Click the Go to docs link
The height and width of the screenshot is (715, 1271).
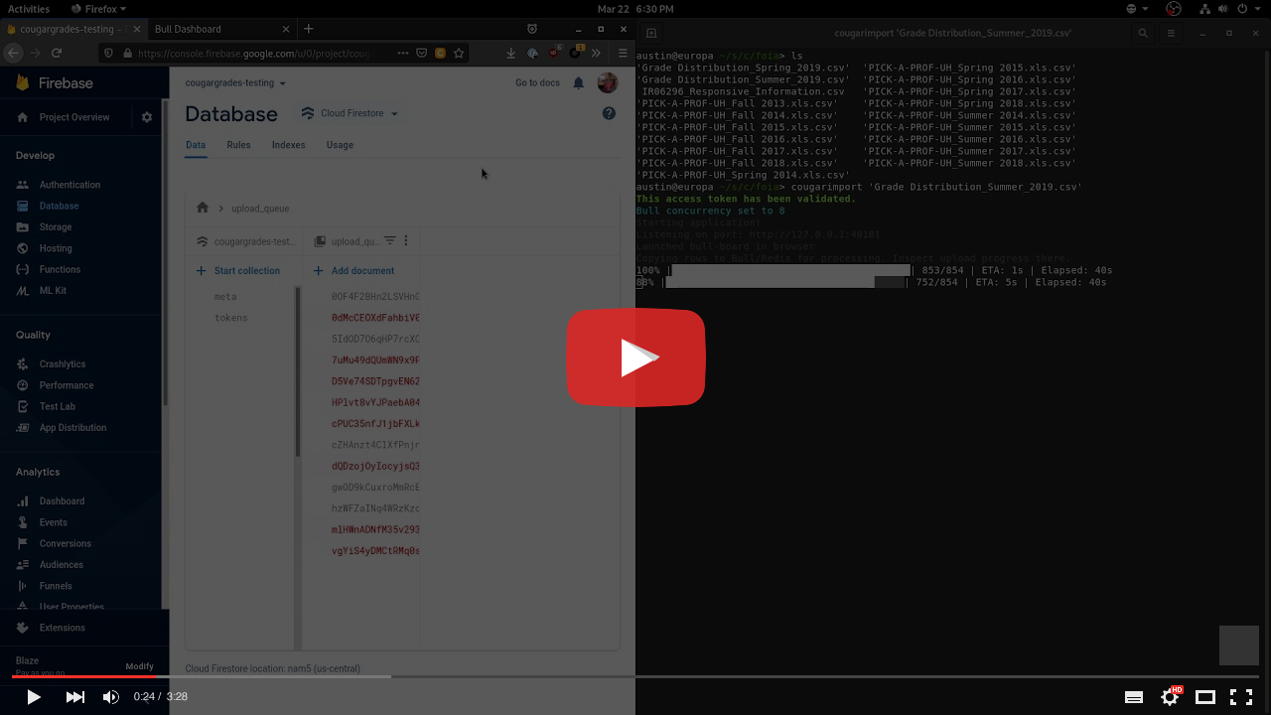point(537,83)
